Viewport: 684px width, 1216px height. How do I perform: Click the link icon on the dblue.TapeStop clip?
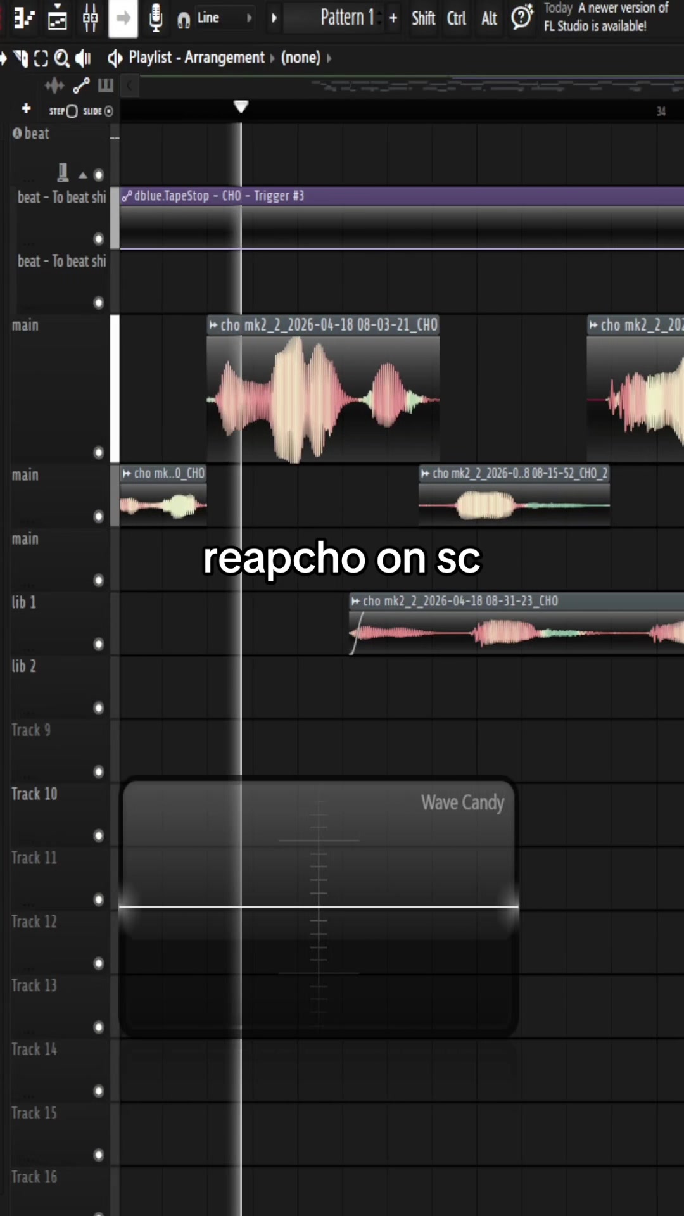[x=127, y=196]
